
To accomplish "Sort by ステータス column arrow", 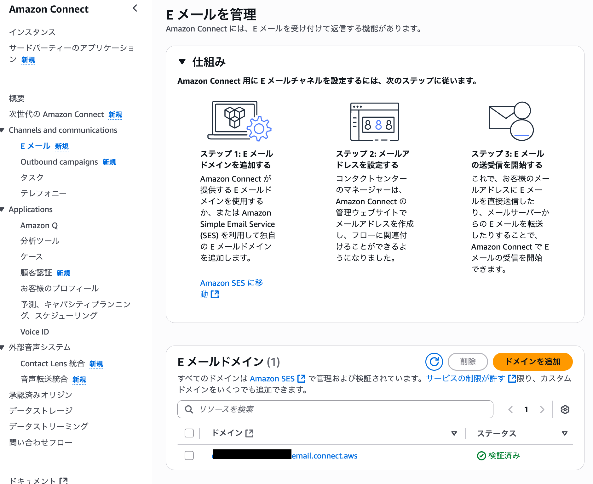I will 565,433.
